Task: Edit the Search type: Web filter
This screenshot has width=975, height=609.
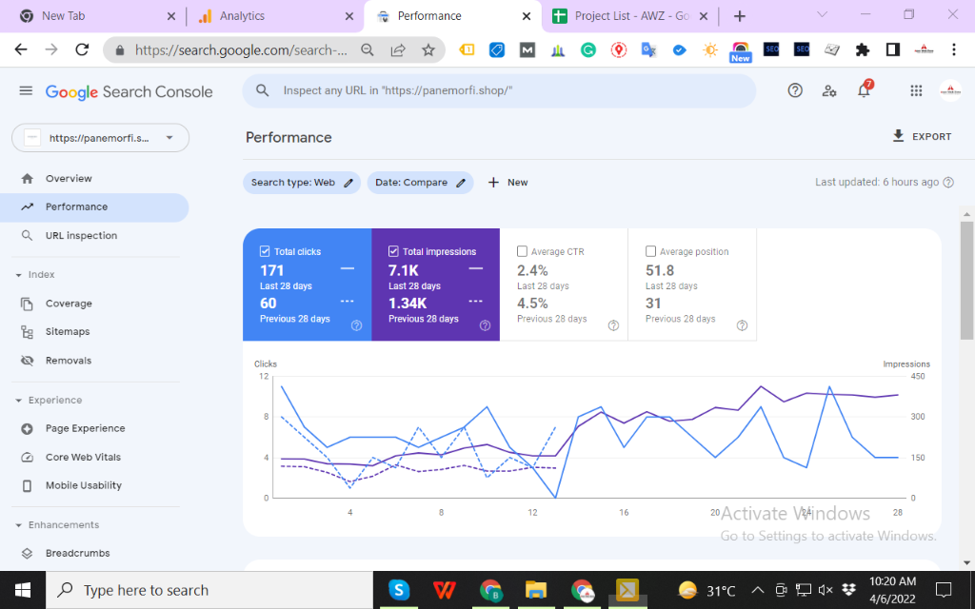Action: (x=301, y=183)
